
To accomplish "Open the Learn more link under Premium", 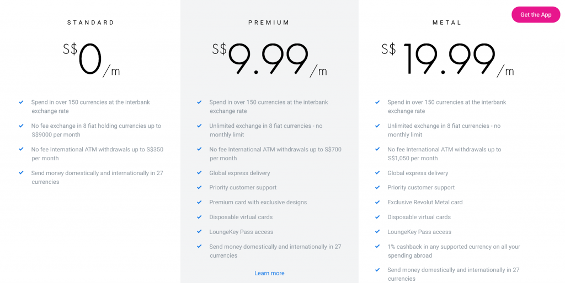I will tap(269, 273).
